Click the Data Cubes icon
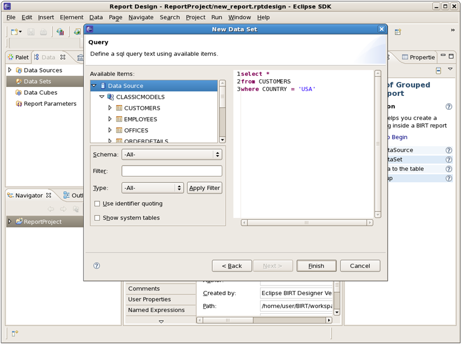 18,93
